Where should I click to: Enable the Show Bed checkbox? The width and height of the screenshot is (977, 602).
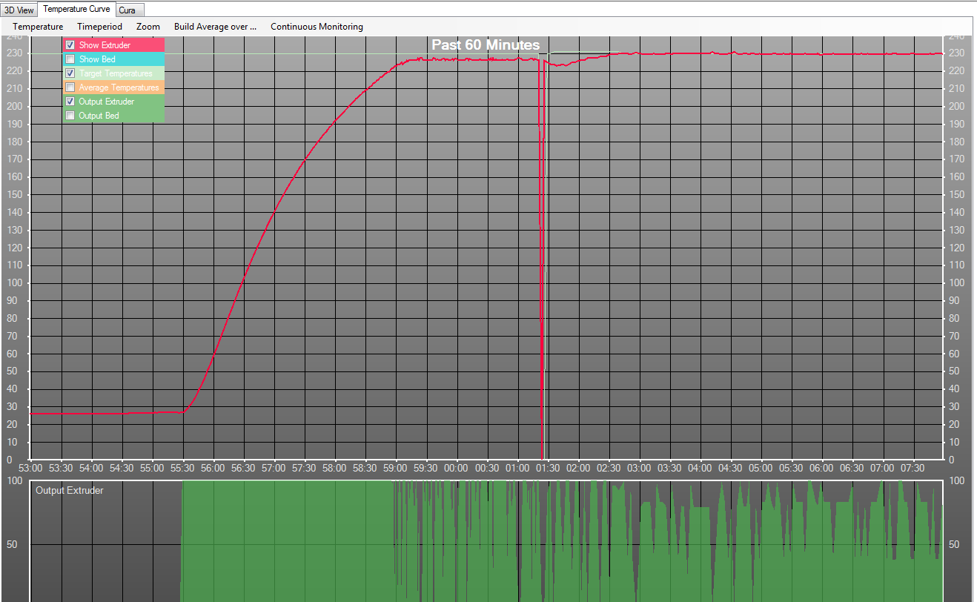point(70,59)
